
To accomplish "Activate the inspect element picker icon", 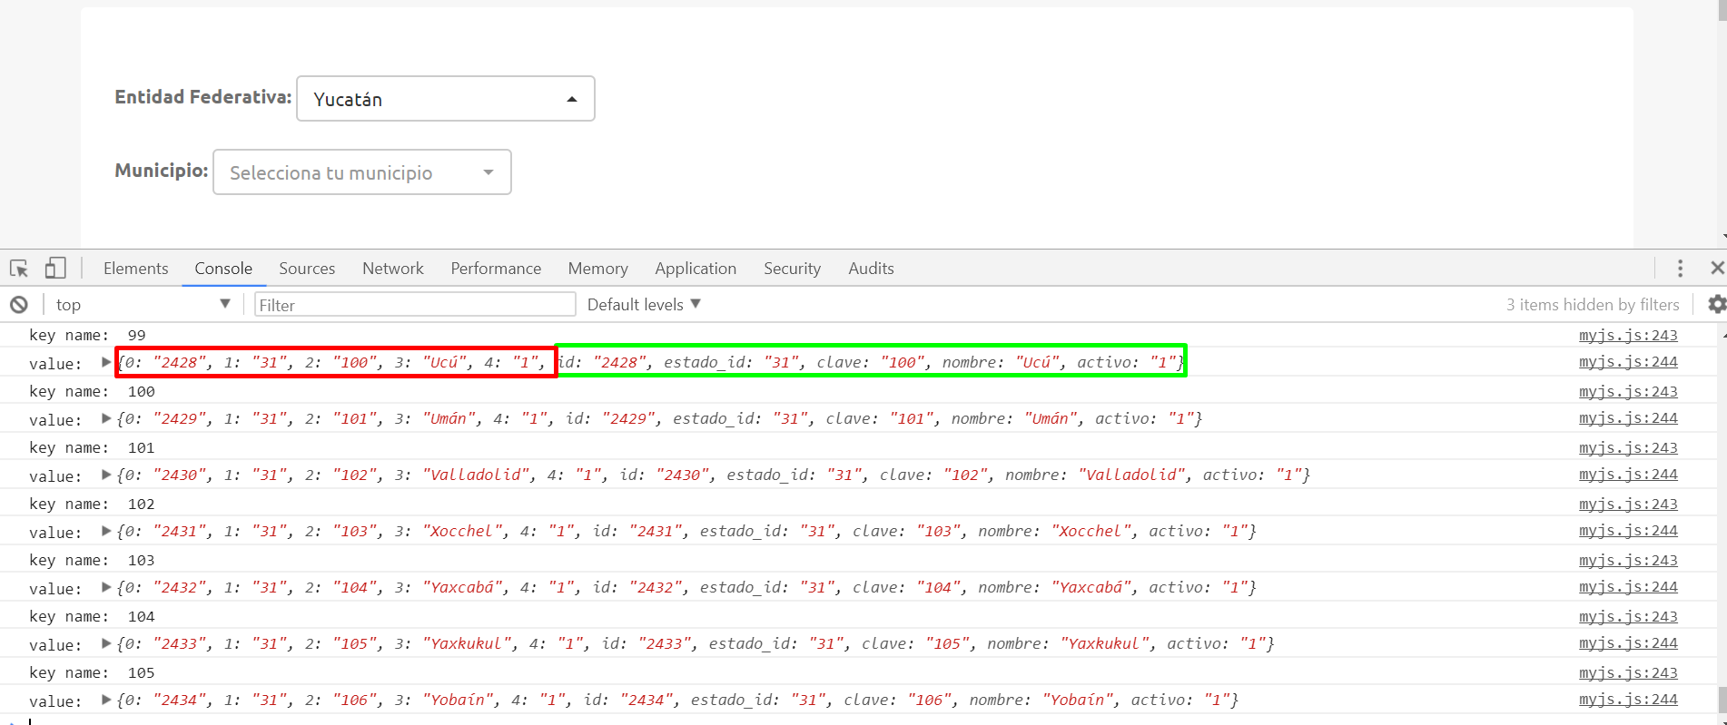I will [x=19, y=269].
